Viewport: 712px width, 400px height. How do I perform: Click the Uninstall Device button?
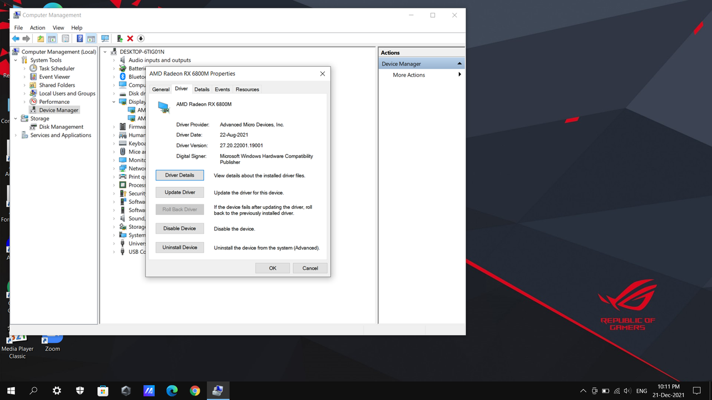click(x=180, y=247)
